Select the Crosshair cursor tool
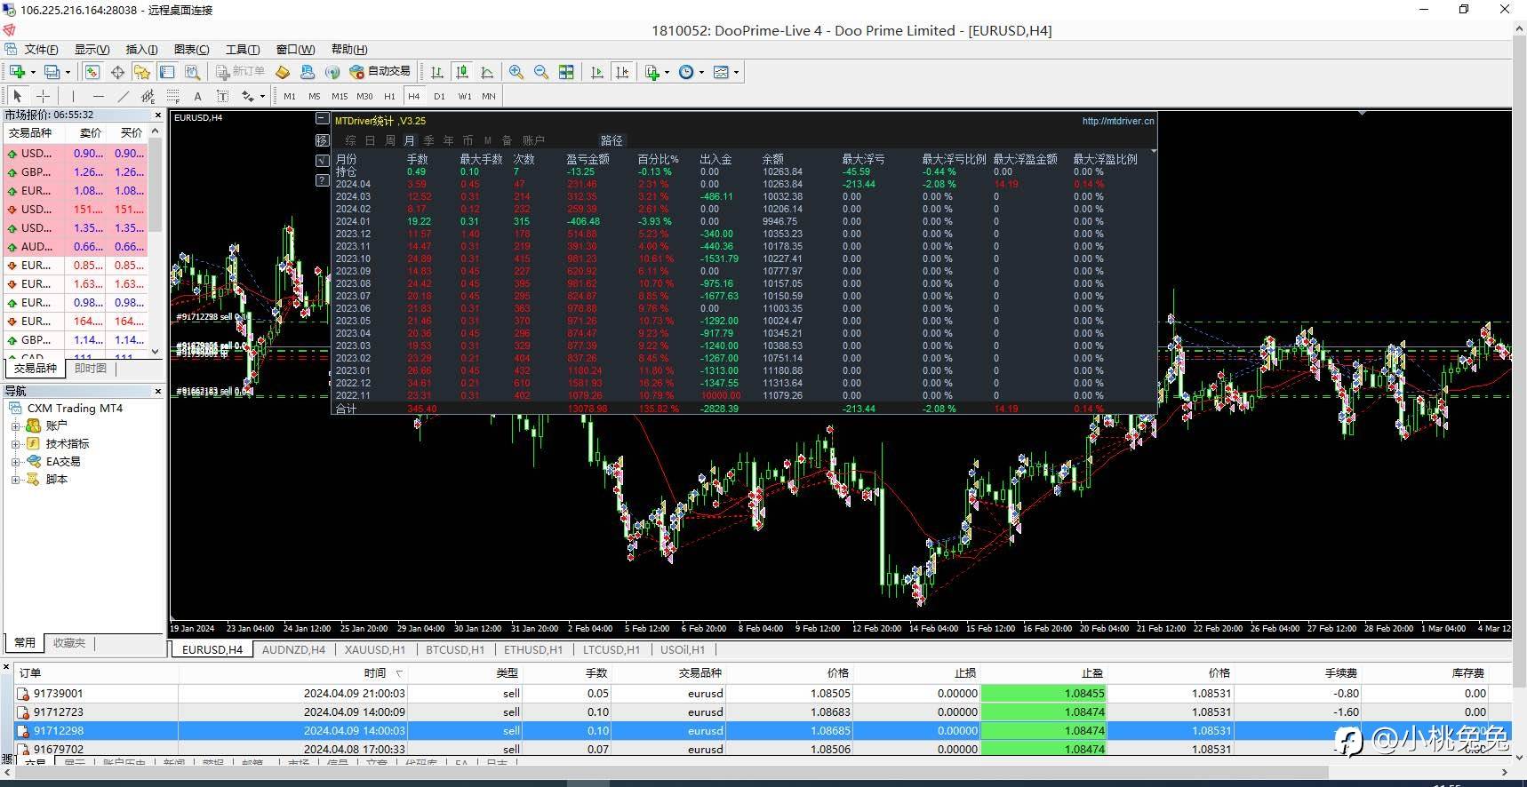The width and height of the screenshot is (1527, 787). point(43,96)
